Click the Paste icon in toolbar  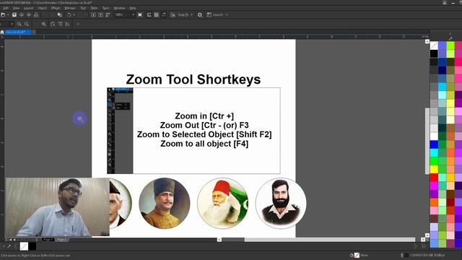coord(60,14)
